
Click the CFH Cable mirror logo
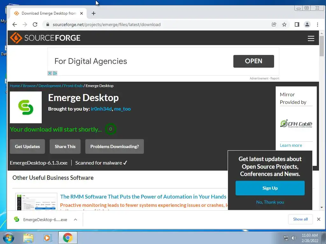(x=296, y=124)
